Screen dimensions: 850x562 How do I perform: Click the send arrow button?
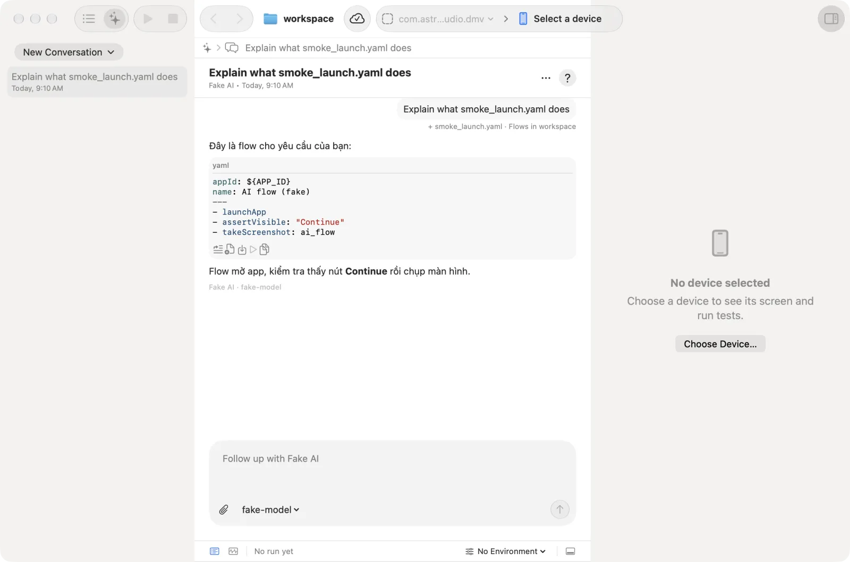pyautogui.click(x=559, y=509)
